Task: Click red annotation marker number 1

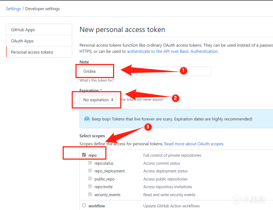Action: (183, 71)
